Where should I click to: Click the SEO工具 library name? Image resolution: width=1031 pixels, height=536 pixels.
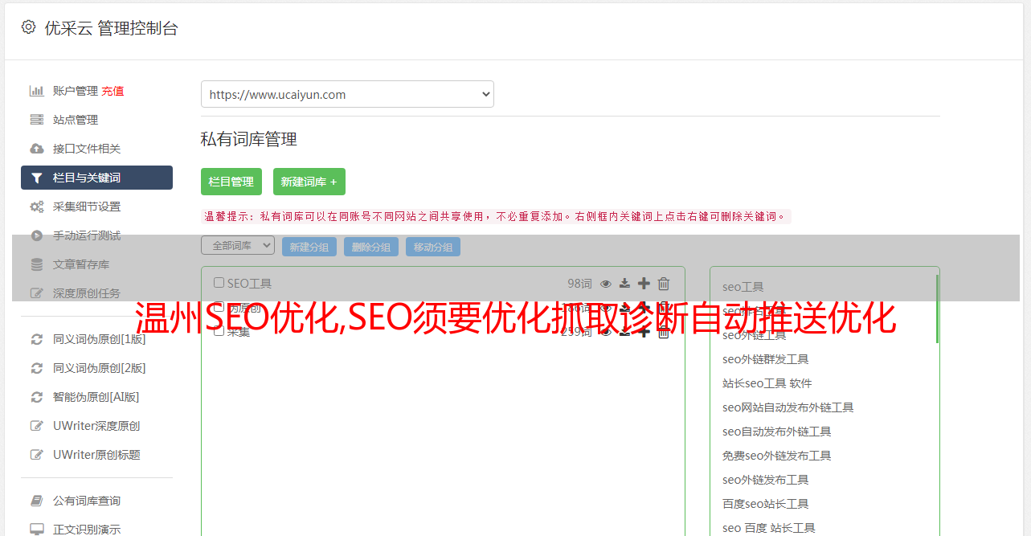click(x=249, y=283)
